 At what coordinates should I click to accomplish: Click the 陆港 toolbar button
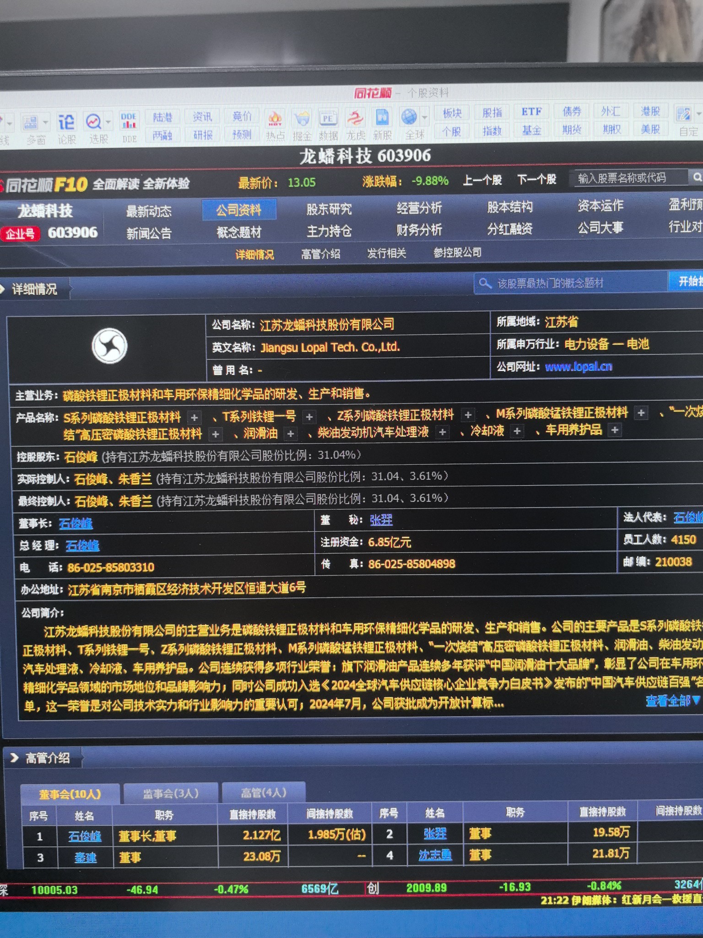162,117
